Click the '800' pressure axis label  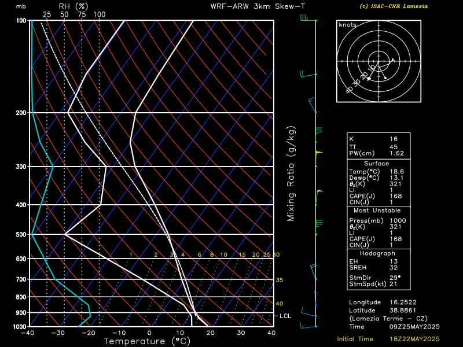click(x=21, y=297)
